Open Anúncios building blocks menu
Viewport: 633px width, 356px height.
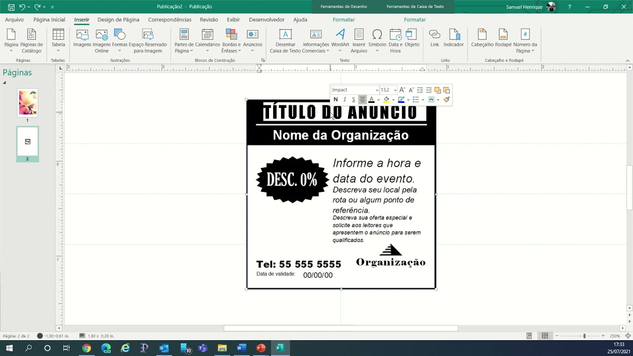coord(253,41)
